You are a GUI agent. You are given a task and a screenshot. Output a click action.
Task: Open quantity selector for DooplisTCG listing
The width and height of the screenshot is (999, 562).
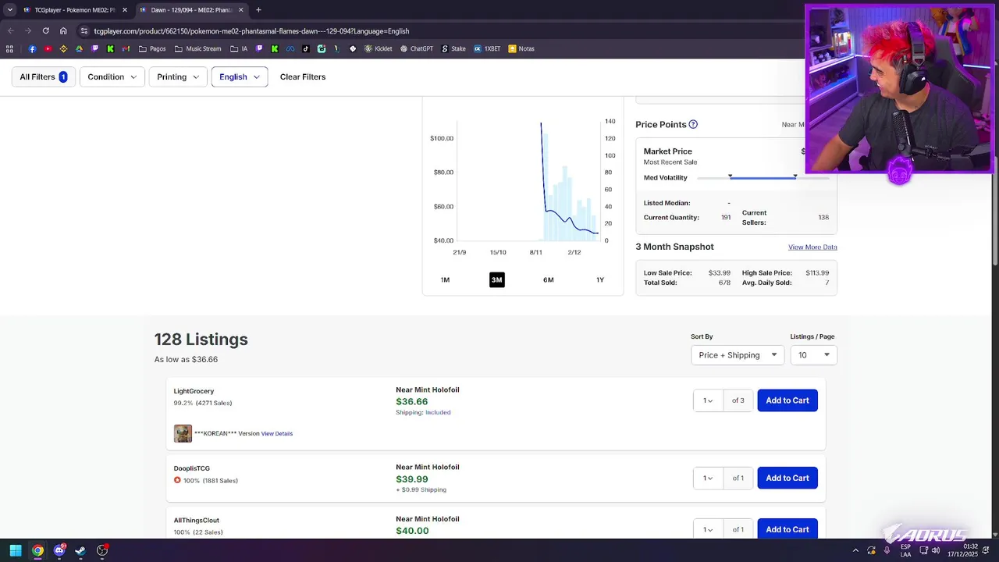708,478
